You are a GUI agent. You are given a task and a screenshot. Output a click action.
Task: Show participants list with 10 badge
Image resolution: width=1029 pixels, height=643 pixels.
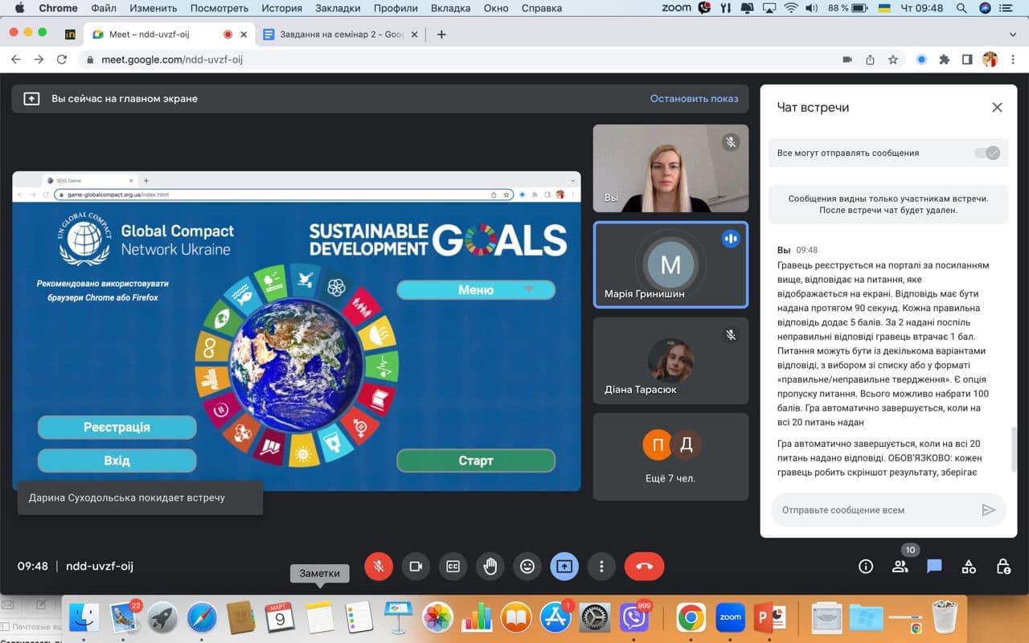coord(900,567)
